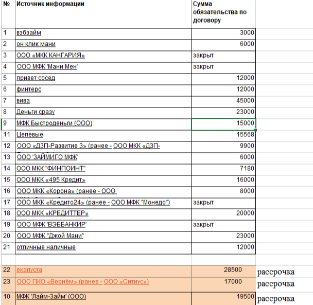Select the 6000 cell in он клик мани row
This screenshot has height=305, width=313.
pos(223,45)
